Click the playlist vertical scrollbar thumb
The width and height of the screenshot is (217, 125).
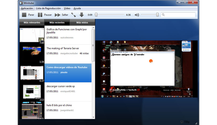point(93,45)
